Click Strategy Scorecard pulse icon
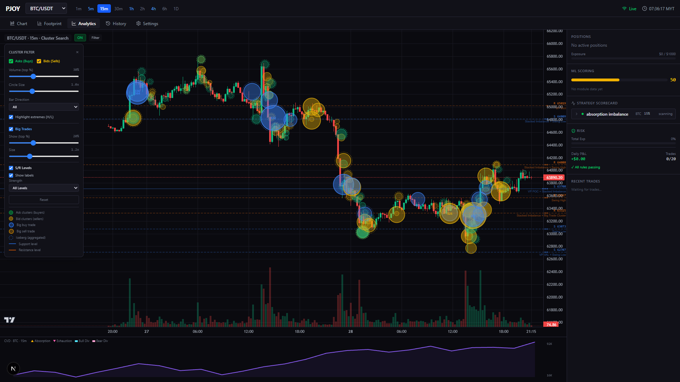Image resolution: width=680 pixels, height=382 pixels. pyautogui.click(x=573, y=103)
